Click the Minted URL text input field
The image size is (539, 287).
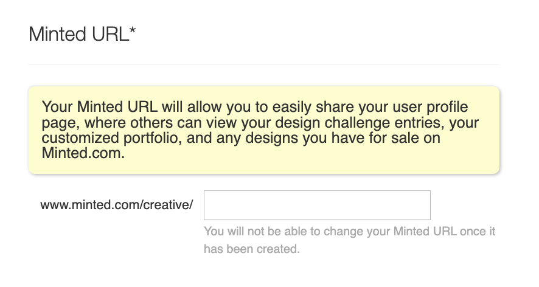pos(317,205)
